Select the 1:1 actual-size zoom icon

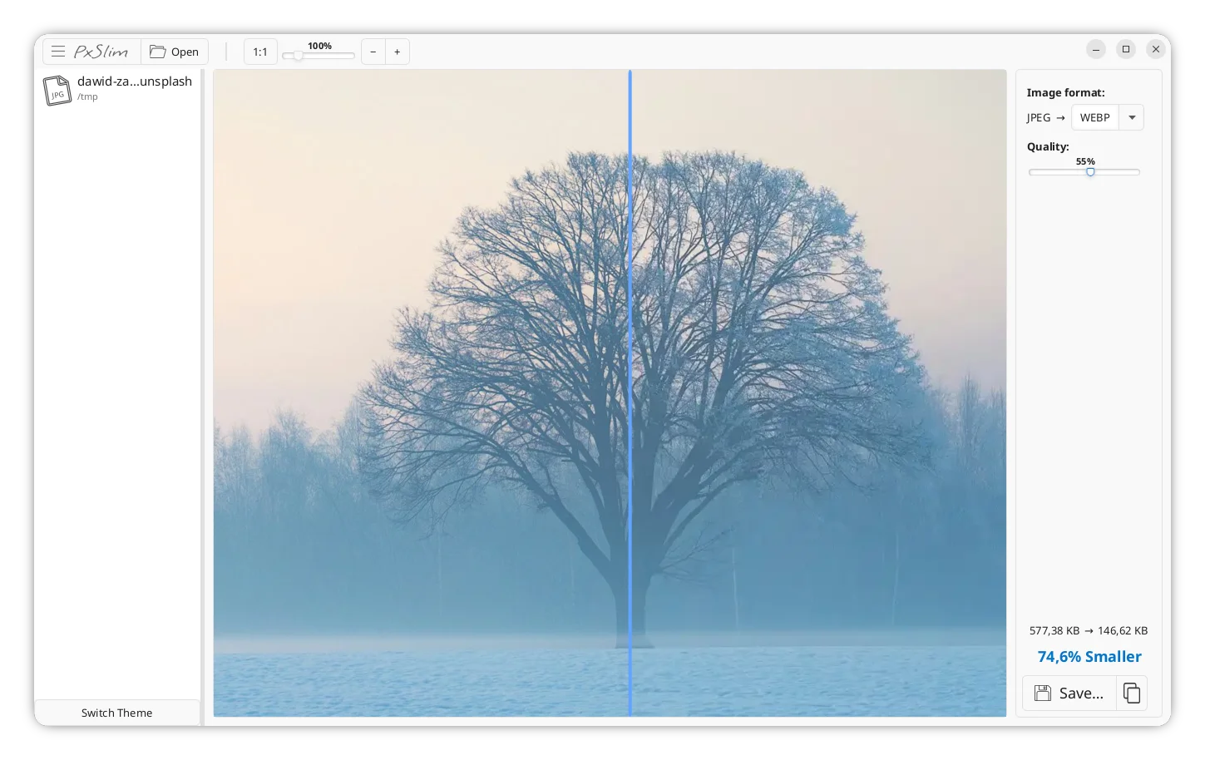tap(259, 52)
